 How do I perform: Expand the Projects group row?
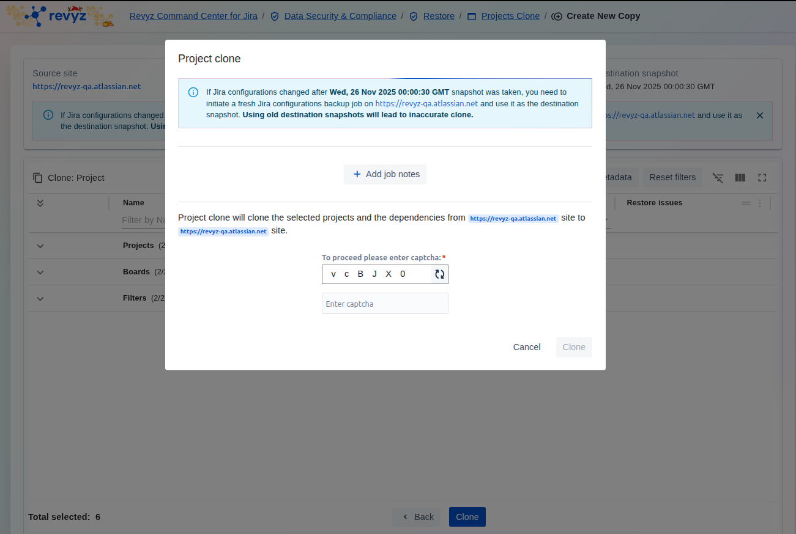[40, 246]
